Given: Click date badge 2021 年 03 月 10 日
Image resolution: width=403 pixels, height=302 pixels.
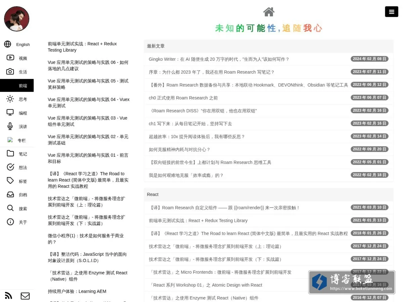Looking at the screenshot, I should coord(369,207).
